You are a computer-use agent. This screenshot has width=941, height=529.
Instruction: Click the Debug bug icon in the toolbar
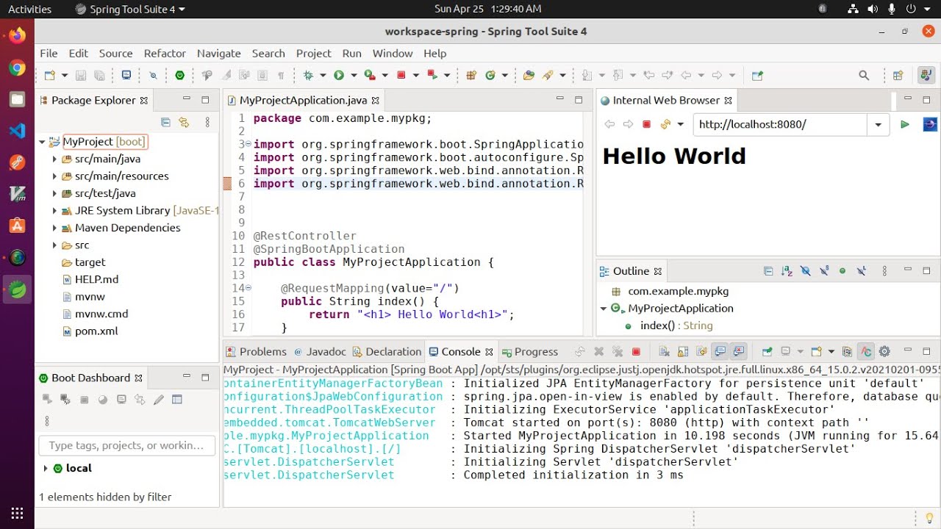(x=309, y=75)
